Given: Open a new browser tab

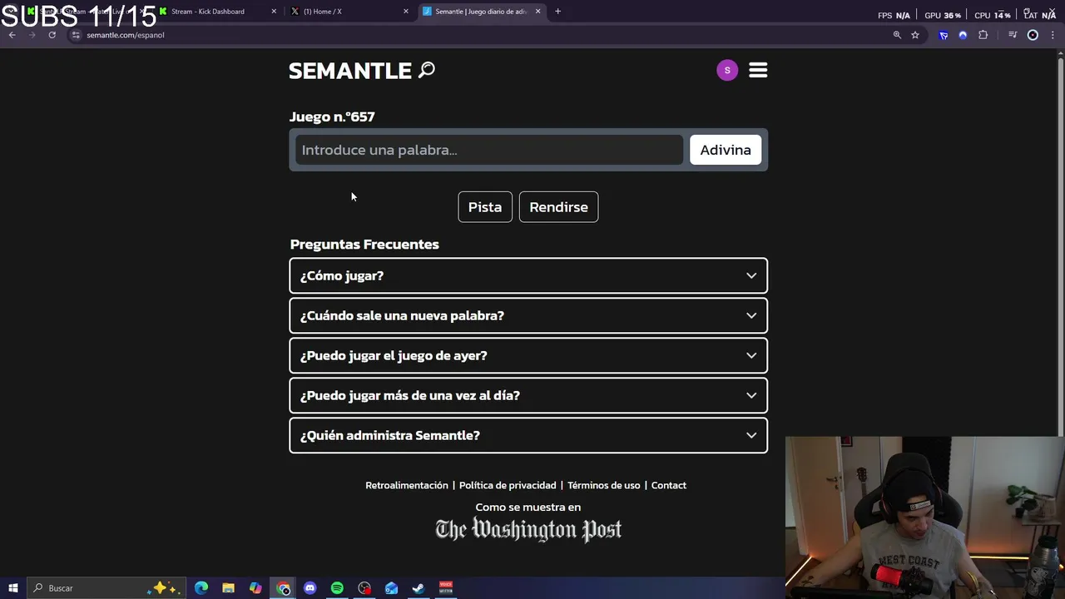Looking at the screenshot, I should point(557,12).
